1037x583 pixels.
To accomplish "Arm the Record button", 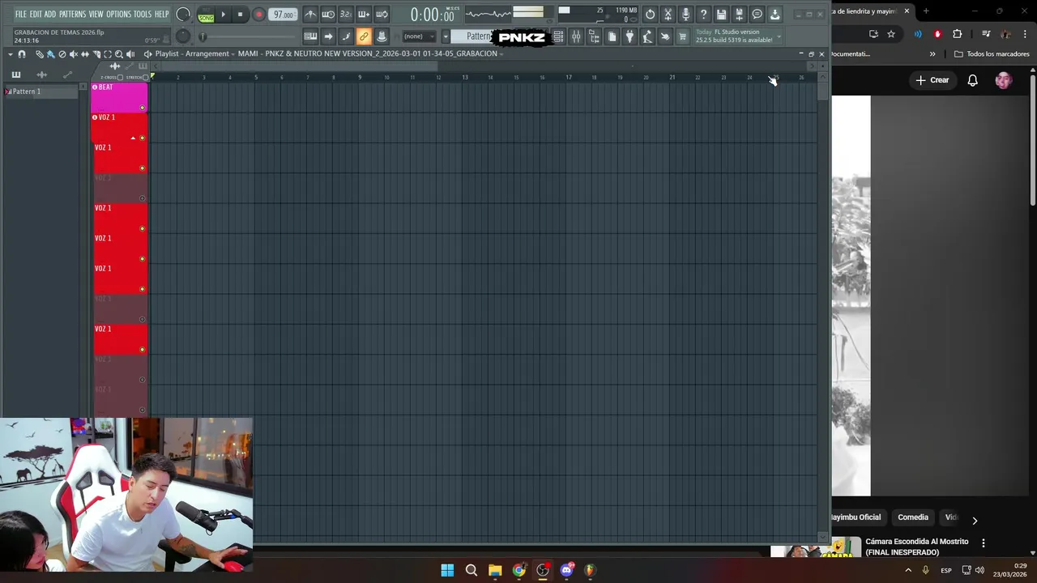I will tap(258, 15).
